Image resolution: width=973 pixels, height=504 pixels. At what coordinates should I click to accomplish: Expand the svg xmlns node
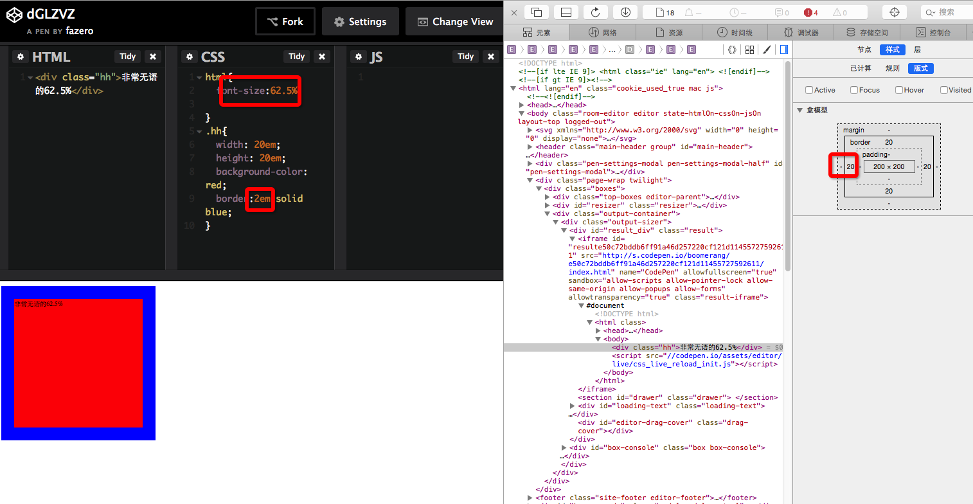tap(530, 130)
